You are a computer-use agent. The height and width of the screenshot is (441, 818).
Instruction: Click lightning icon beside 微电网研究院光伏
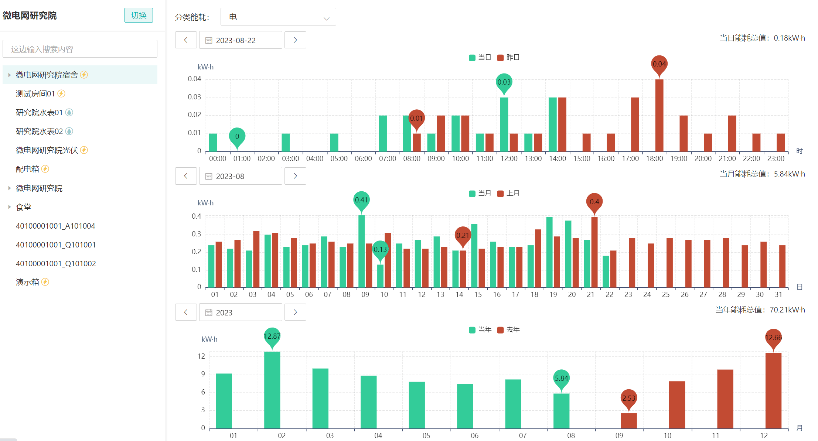pos(84,150)
